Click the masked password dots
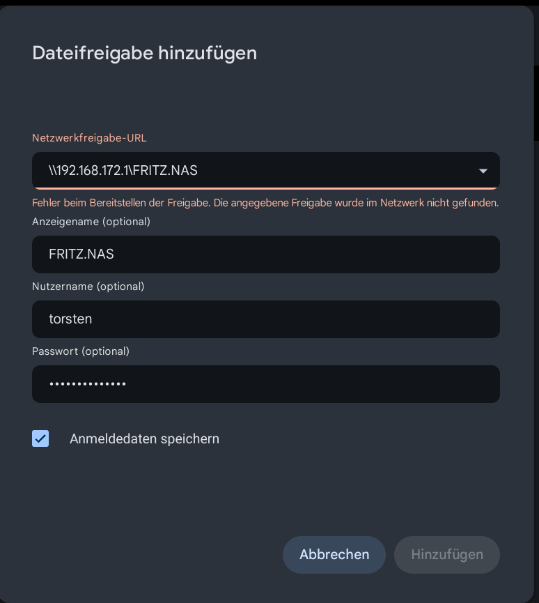The width and height of the screenshot is (539, 603). click(x=87, y=384)
